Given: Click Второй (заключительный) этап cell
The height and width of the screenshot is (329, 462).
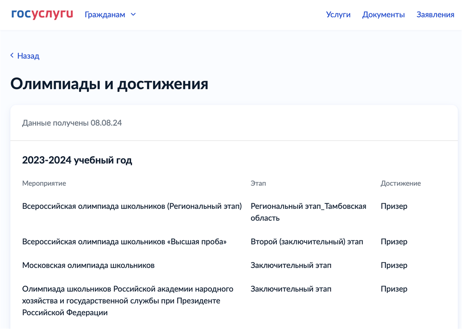Looking at the screenshot, I should 307,242.
